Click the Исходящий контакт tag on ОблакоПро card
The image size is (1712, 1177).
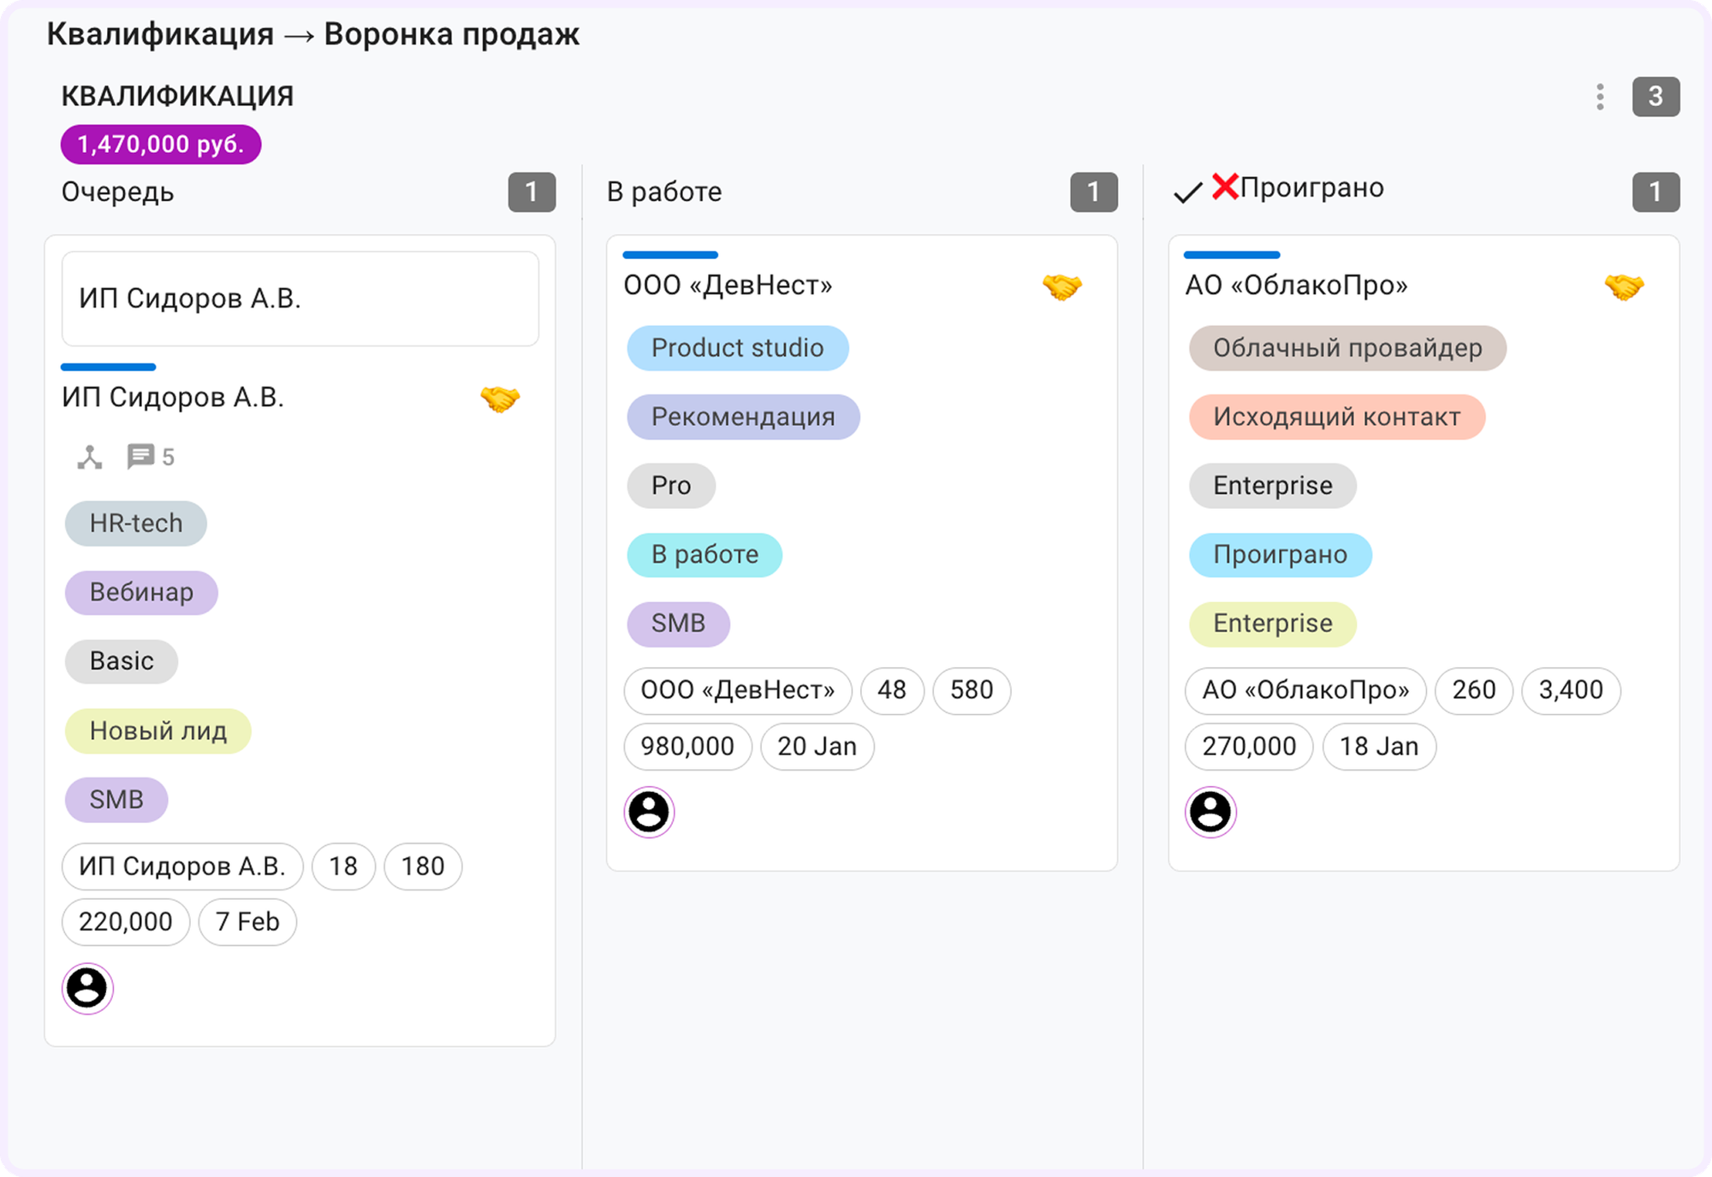pos(1336,417)
